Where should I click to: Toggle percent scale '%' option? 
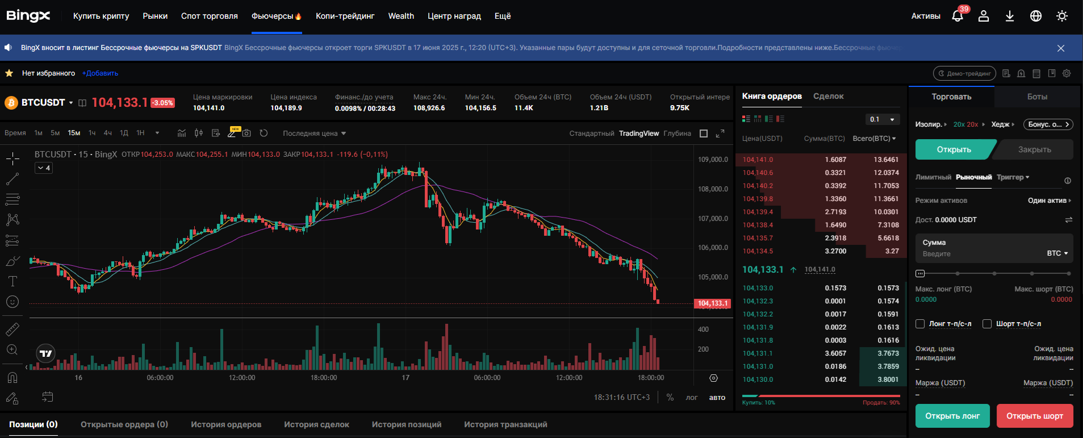(x=670, y=397)
